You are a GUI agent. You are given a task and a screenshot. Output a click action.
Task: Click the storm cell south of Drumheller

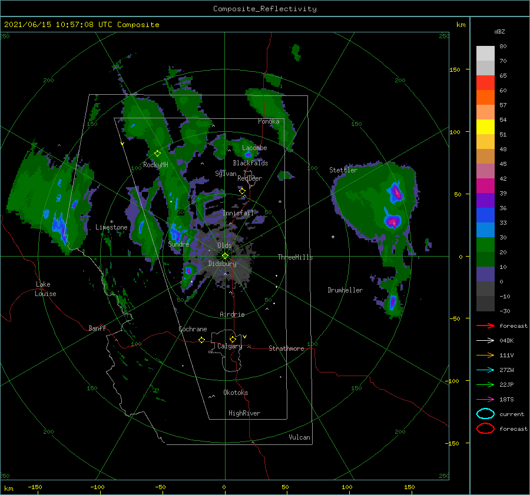392,302
